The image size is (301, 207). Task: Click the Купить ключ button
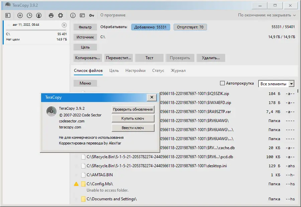[x=133, y=118]
